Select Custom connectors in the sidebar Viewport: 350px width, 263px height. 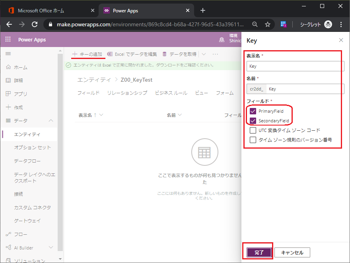click(32, 207)
